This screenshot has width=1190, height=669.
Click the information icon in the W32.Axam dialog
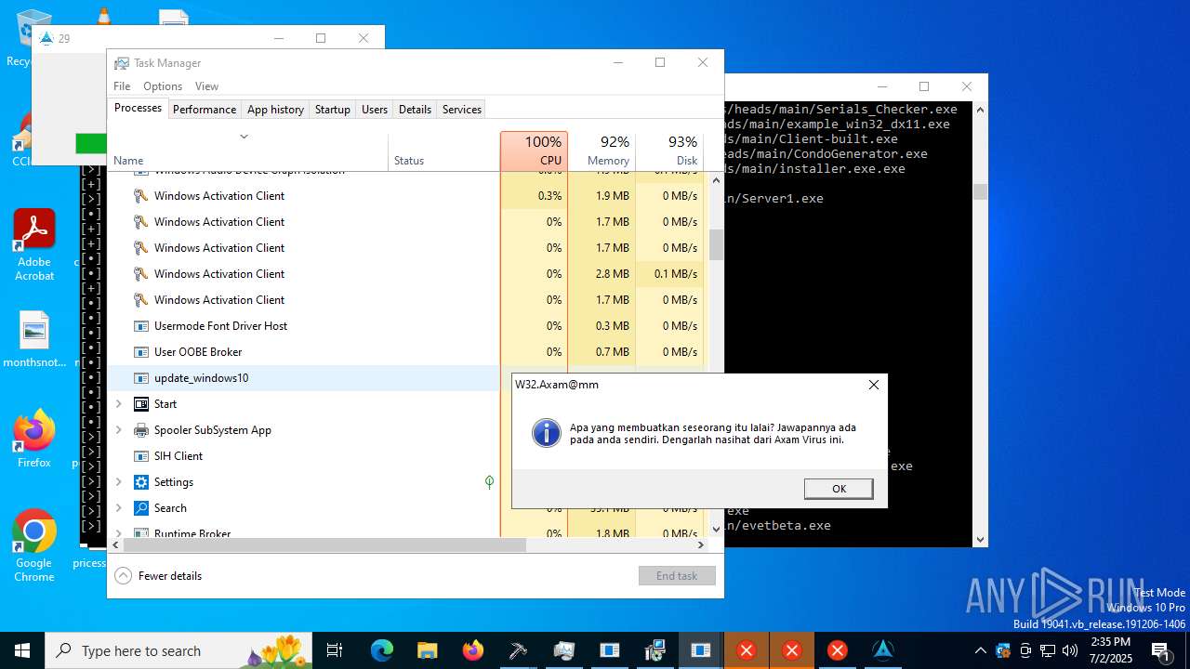tap(547, 433)
